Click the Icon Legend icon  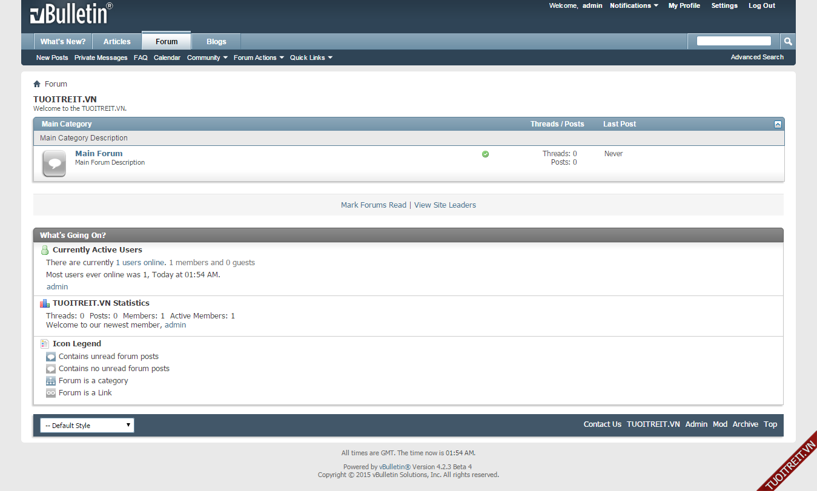pos(44,344)
